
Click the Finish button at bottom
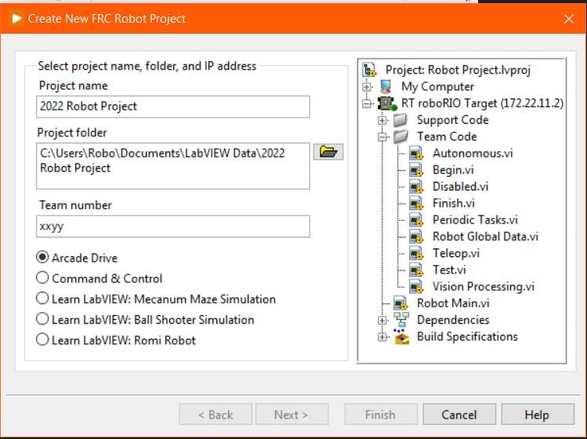381,414
